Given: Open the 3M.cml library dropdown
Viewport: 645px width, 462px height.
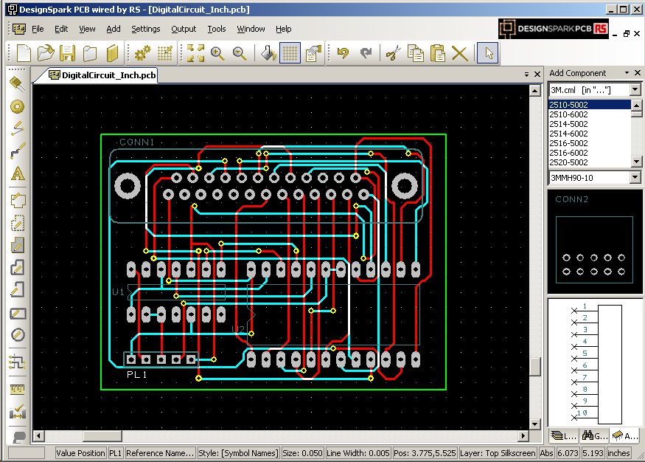Looking at the screenshot, I should click(x=634, y=89).
